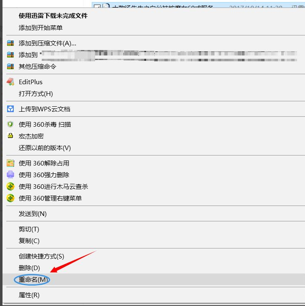Viewport: 305px width, 306px height.
Task: Toggle the checkbox beside the selected file
Action: coord(97,7)
